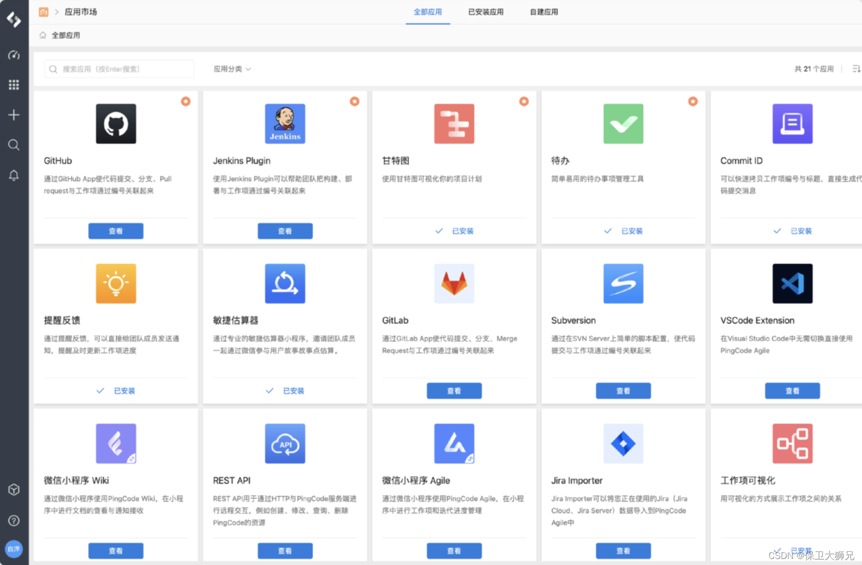Click the GitLab fox icon

click(454, 283)
